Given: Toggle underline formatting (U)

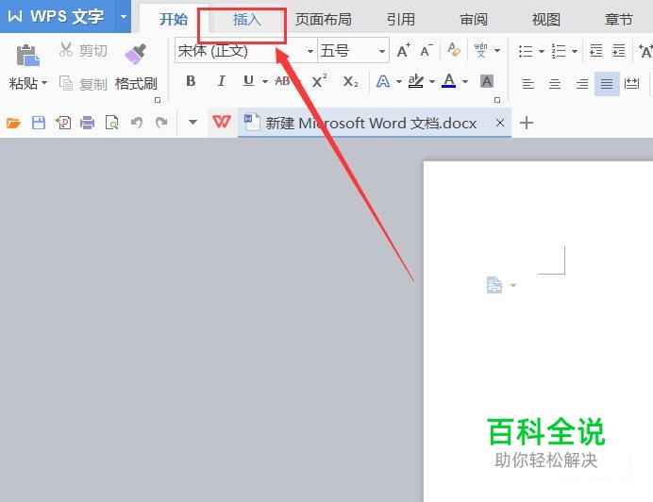Looking at the screenshot, I should pyautogui.click(x=248, y=81).
